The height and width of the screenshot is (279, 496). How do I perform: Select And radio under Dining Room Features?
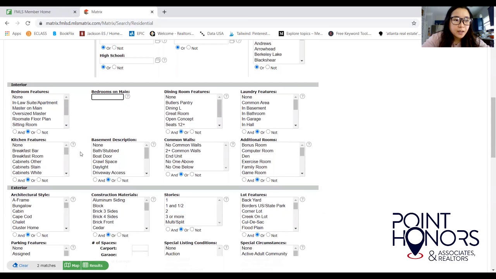click(168, 132)
